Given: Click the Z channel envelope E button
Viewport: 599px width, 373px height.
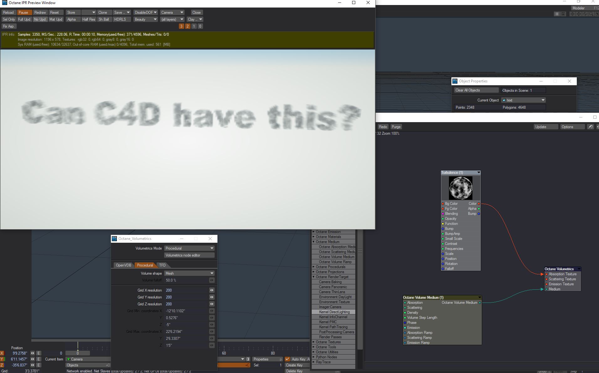Looking at the screenshot, I should 39,365.
